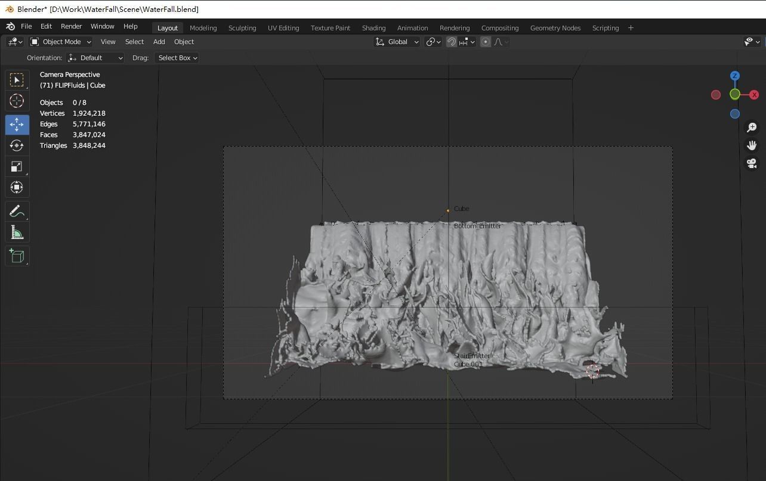Open the Object Mode dropdown
766x481 pixels.
[60, 42]
